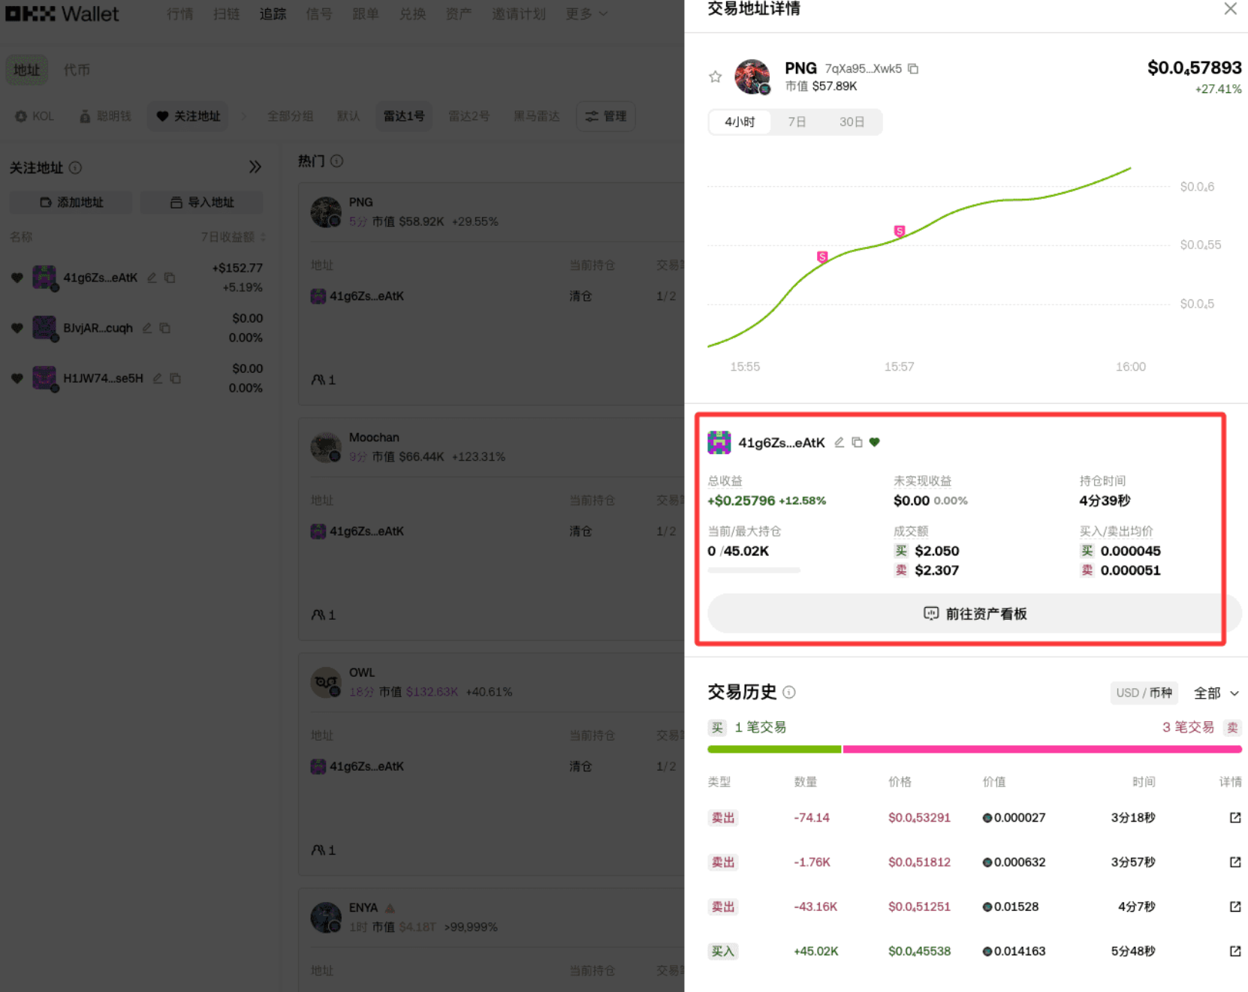Open details of the 43.16K sell transaction
The height and width of the screenshot is (992, 1248).
coord(1234,906)
